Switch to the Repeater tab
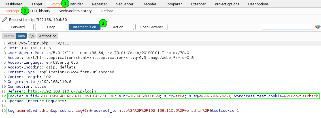 (x=99, y=4)
